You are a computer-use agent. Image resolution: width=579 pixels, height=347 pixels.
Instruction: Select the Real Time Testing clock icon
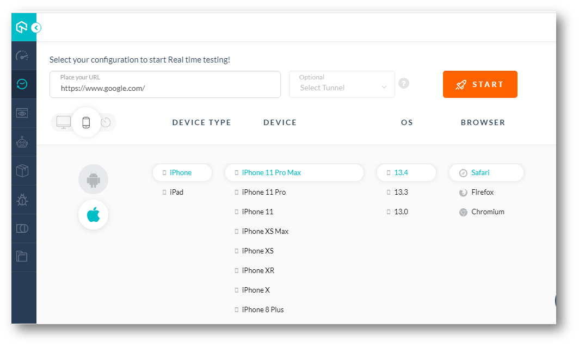pos(23,84)
